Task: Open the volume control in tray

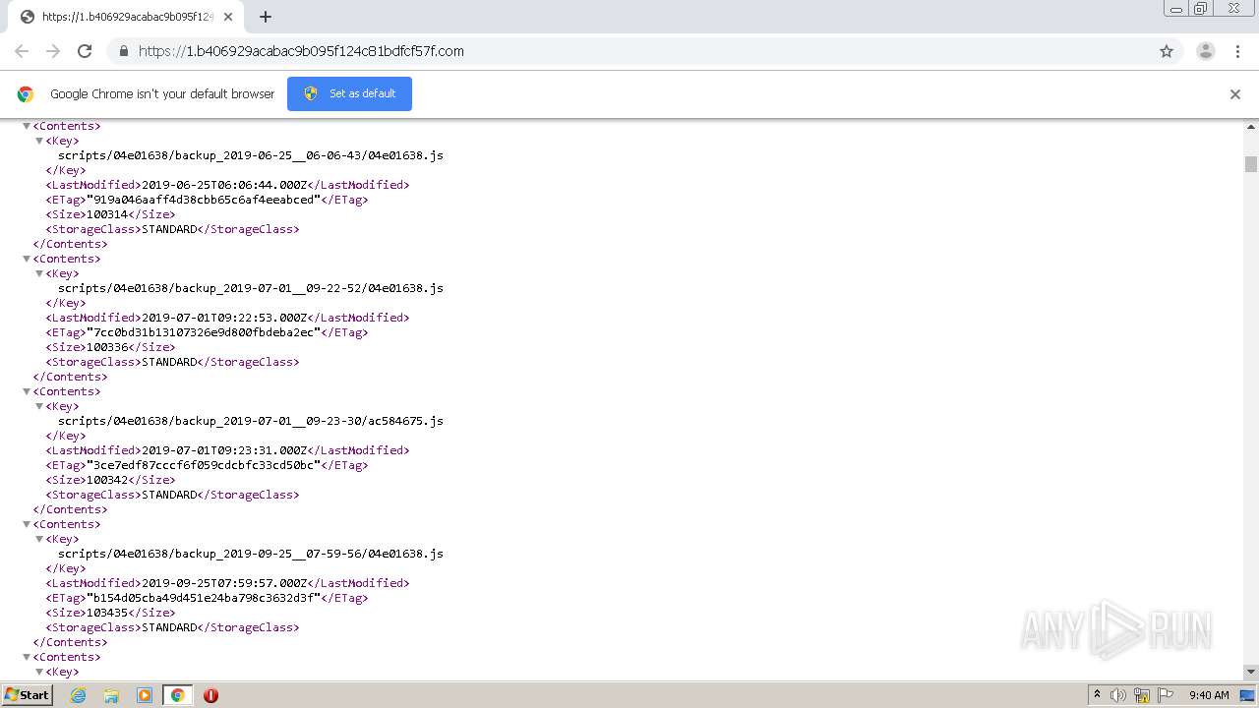Action: [x=1118, y=695]
